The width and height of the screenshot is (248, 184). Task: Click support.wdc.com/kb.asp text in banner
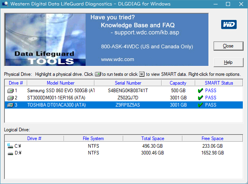coord(147,32)
